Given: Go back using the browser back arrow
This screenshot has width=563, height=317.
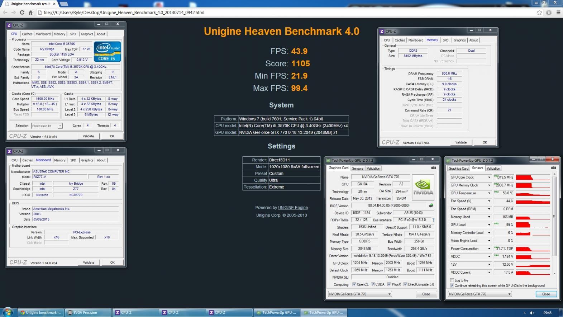Looking at the screenshot, I should (5, 12).
